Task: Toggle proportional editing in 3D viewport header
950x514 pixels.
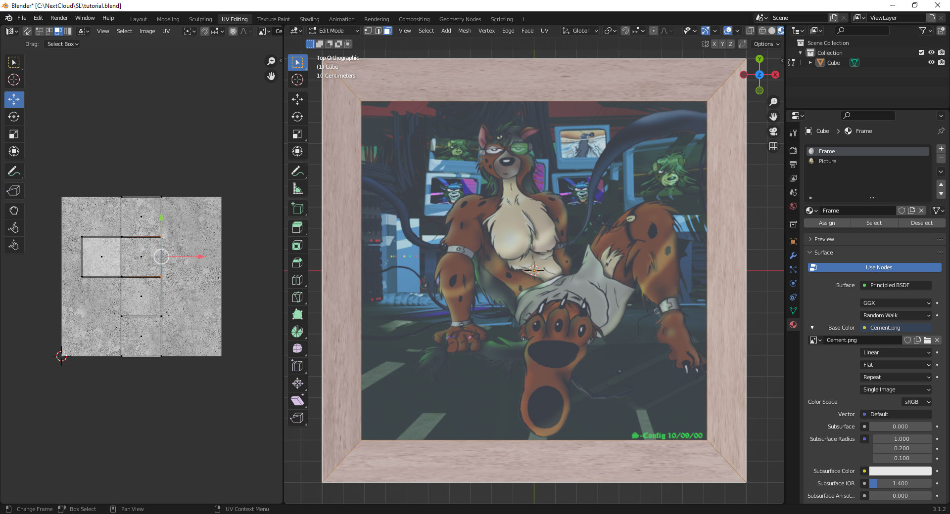Action: point(654,31)
